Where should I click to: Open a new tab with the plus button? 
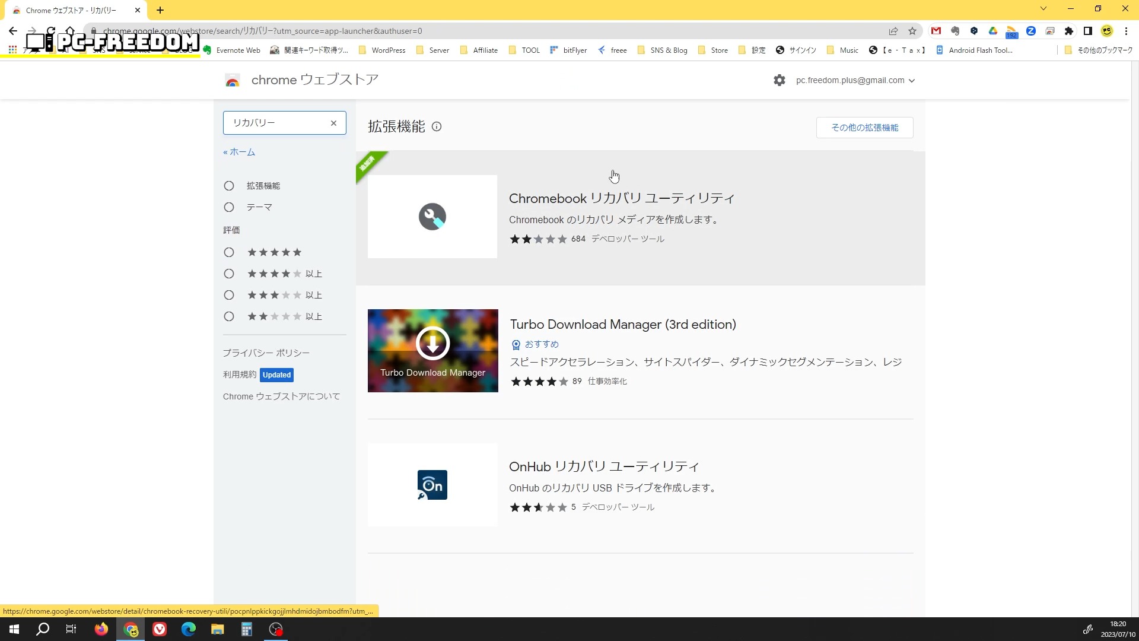(x=160, y=10)
